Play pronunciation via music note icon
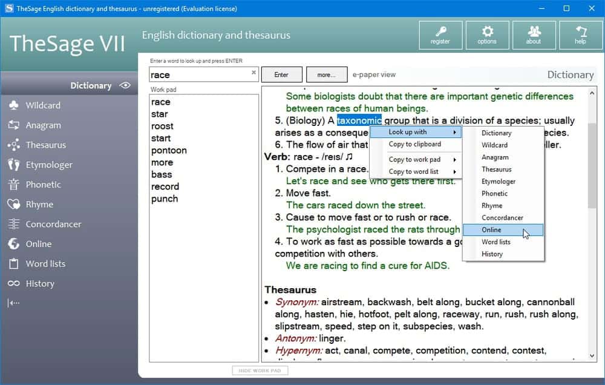Screen dimensions: 605x385 tap(349, 156)
